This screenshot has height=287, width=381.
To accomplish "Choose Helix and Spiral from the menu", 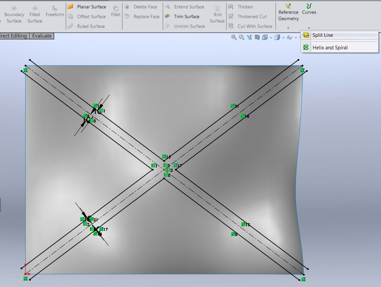I will (x=330, y=48).
